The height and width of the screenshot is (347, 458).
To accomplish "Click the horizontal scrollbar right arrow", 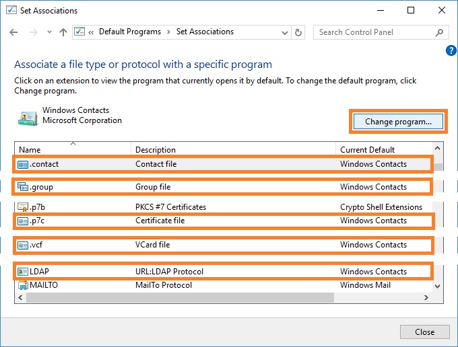I will (x=426, y=297).
